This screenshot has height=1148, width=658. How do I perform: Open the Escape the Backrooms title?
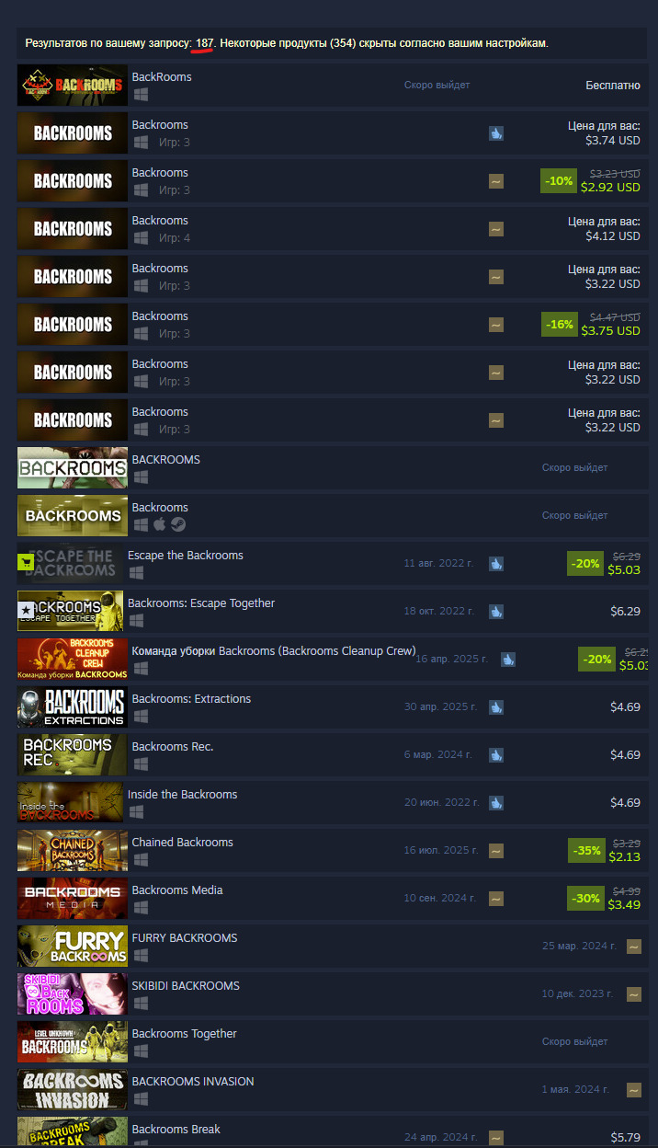pos(186,556)
